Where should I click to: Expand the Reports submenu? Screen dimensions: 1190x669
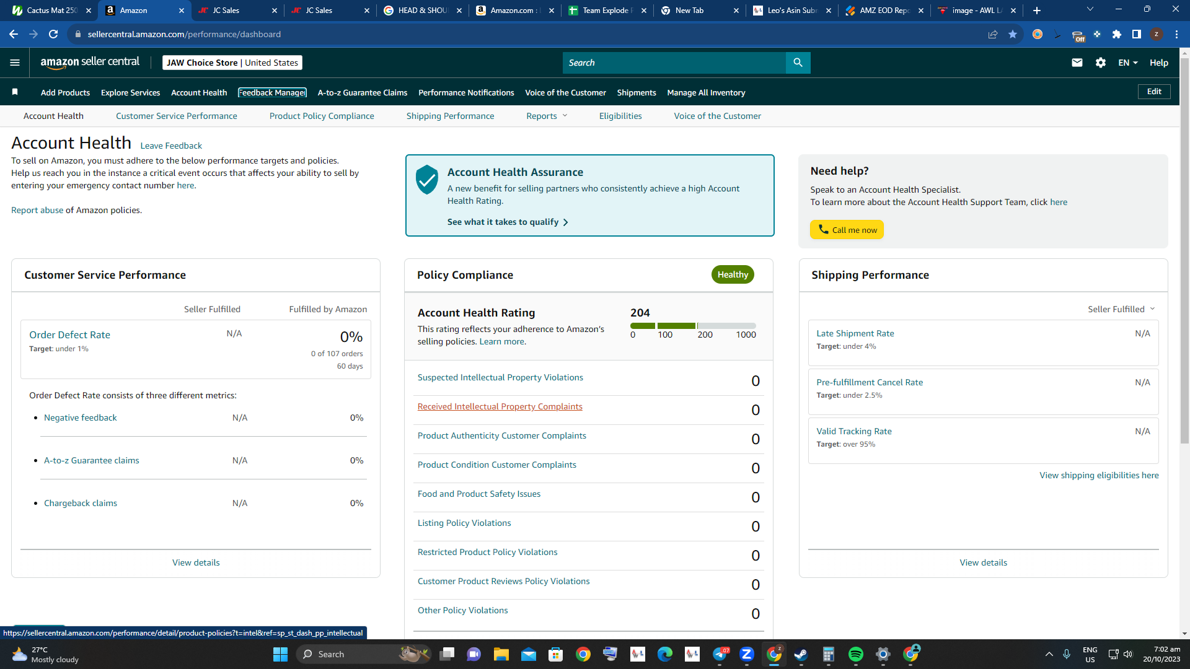(x=547, y=116)
